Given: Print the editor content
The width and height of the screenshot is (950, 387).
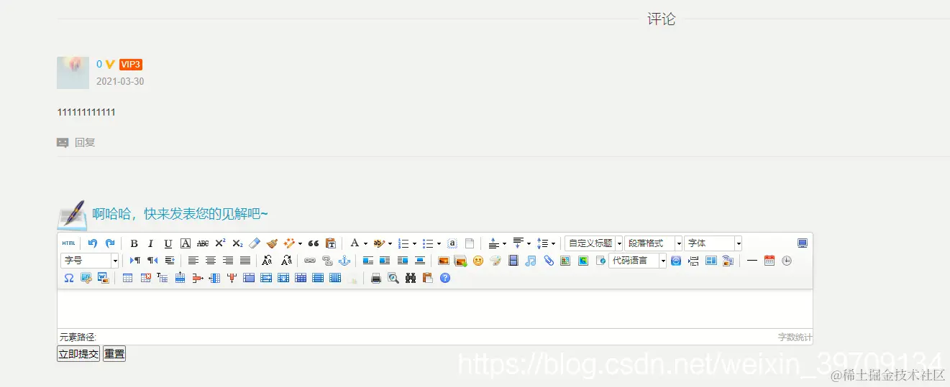Looking at the screenshot, I should (376, 278).
